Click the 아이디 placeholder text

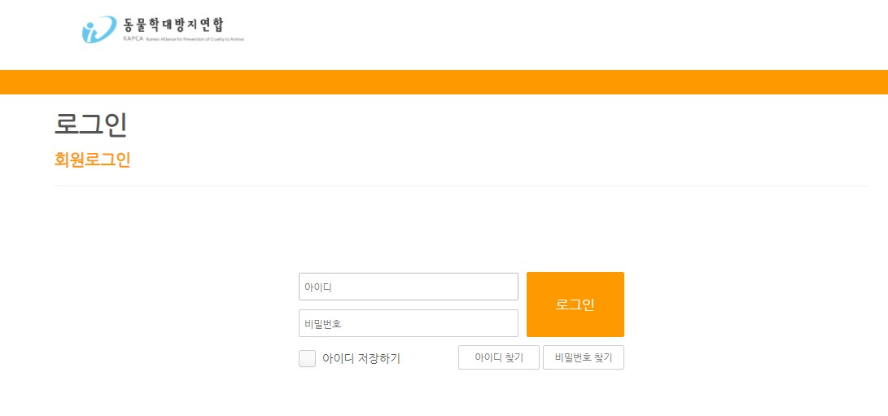tap(317, 287)
